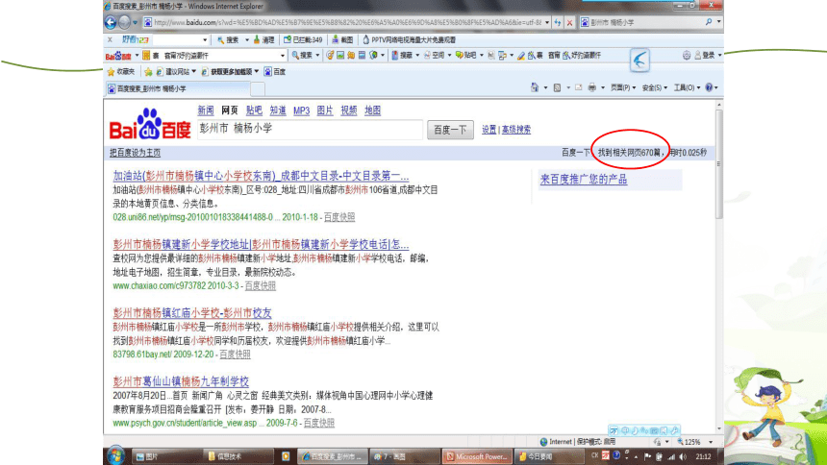Switch to Baidu 图片 images tab
Viewport: 827px width, 465px height.
click(x=325, y=110)
